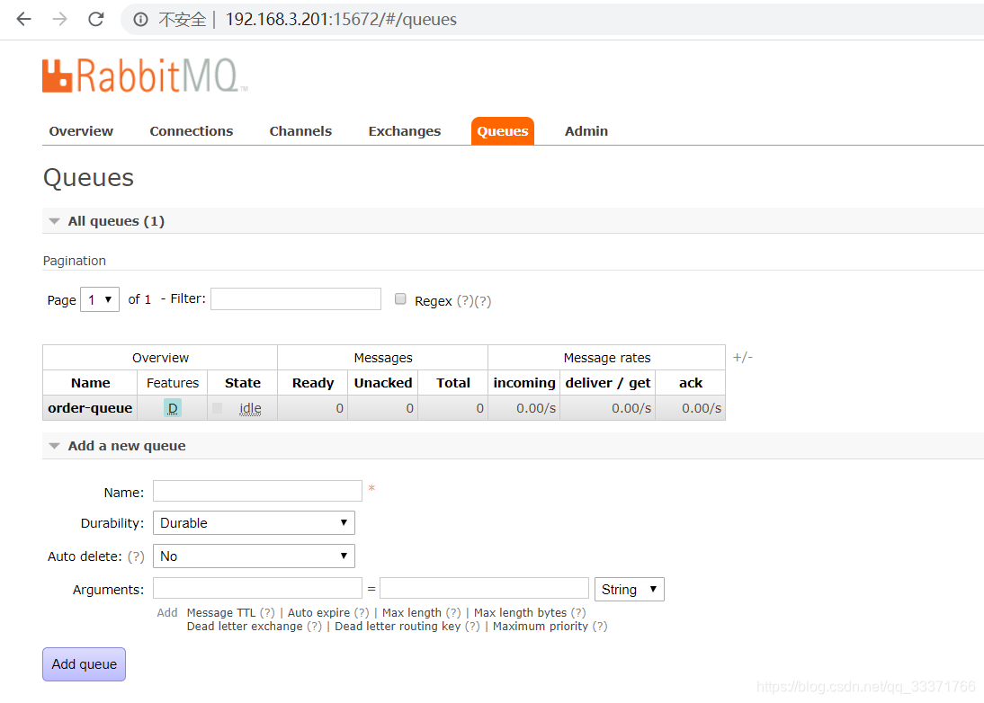984x703 pixels.
Task: Click the +/- columns control beside Message rates
Action: click(742, 357)
